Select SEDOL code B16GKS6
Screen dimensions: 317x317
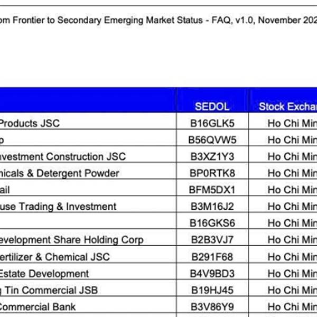tap(212, 223)
